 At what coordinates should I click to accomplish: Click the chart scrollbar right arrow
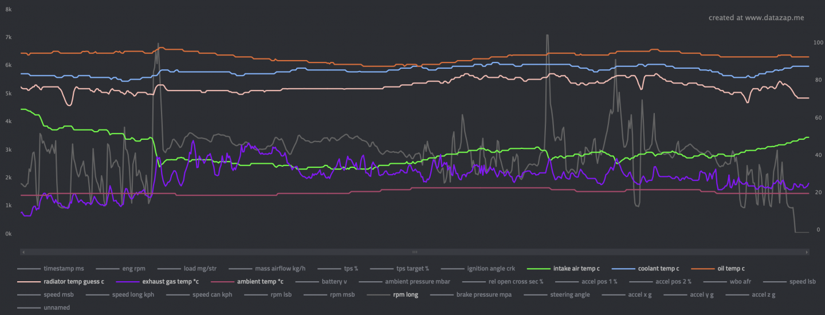(x=807, y=251)
